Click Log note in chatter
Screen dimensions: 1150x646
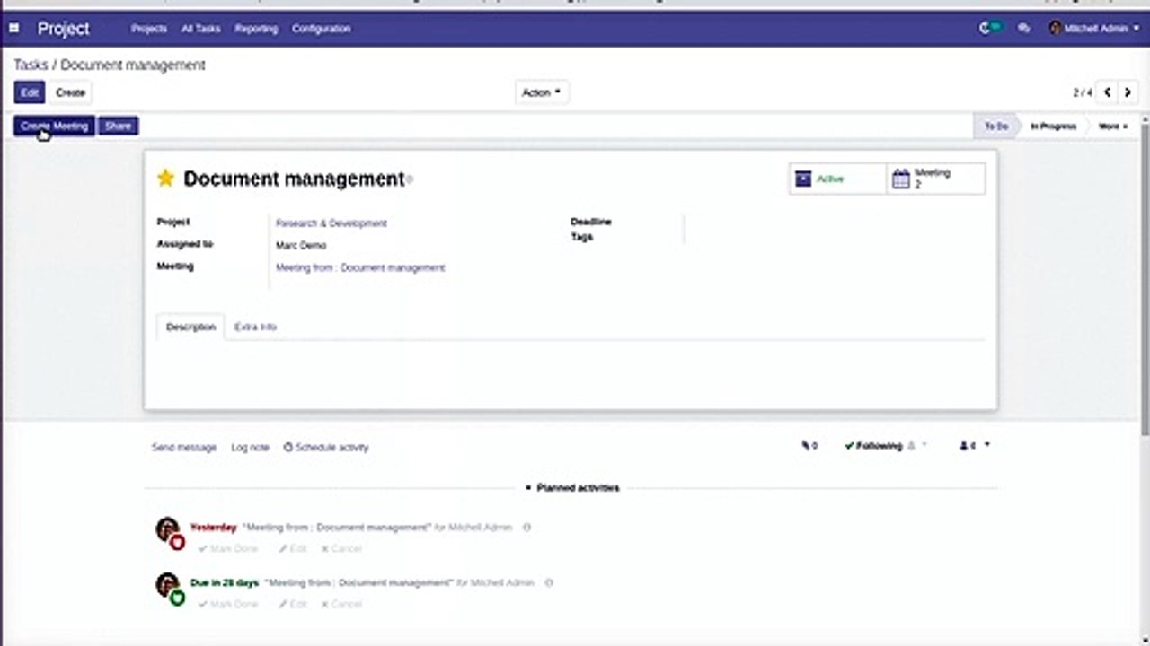[x=250, y=447]
